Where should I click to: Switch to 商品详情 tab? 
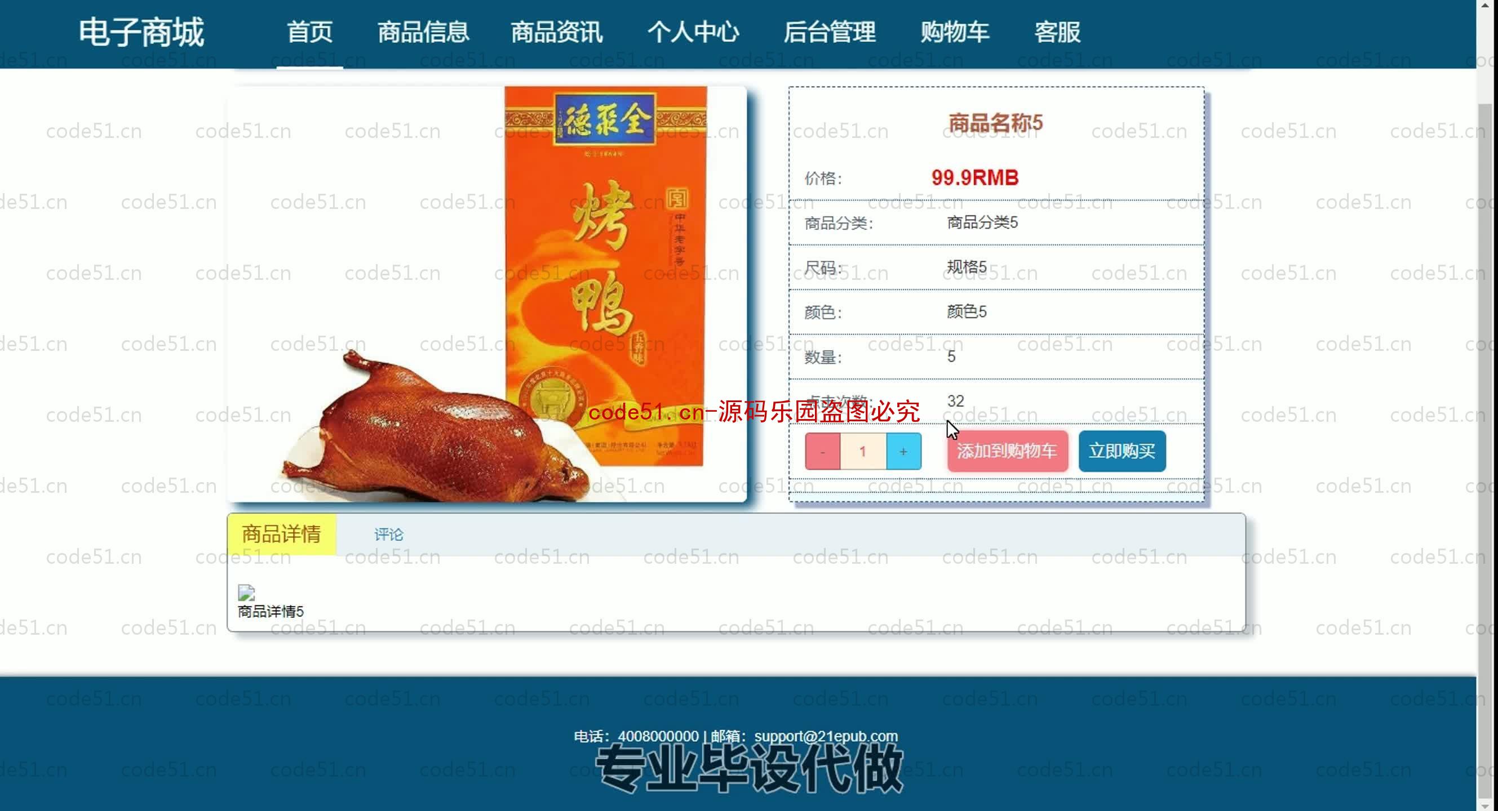[x=280, y=533]
